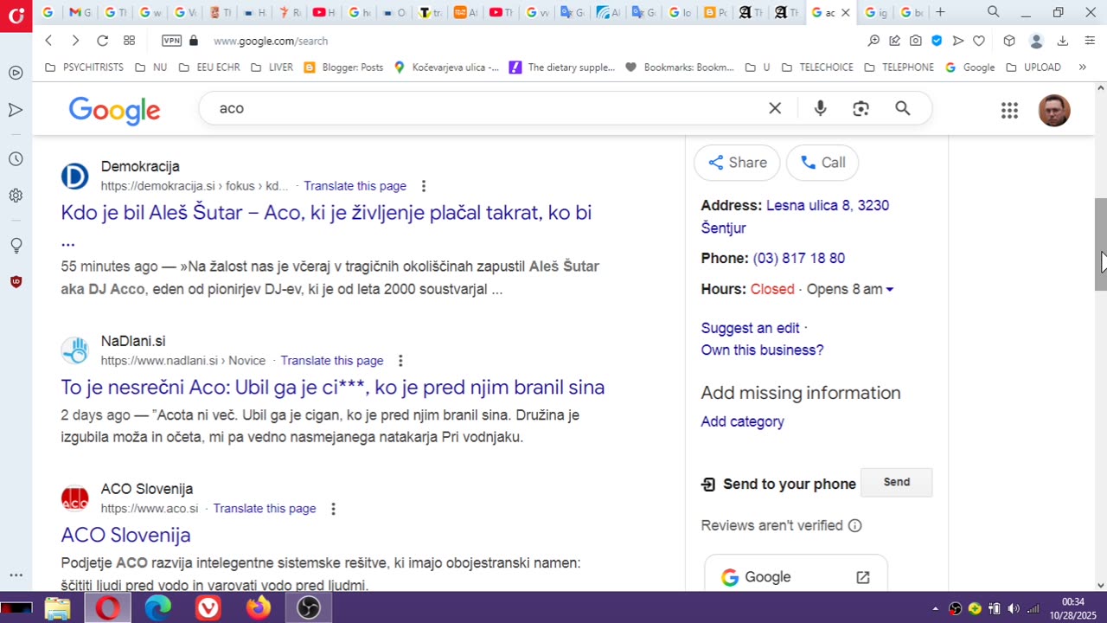Launch Microsoft Edge from the taskbar
Viewport: 1107px width, 623px height.
(x=157, y=608)
